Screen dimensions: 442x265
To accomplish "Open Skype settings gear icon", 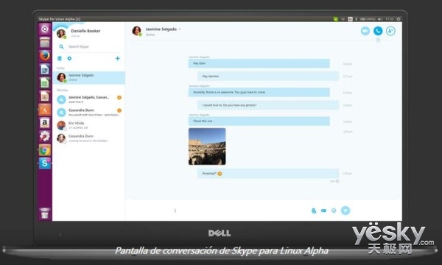I will (x=69, y=58).
